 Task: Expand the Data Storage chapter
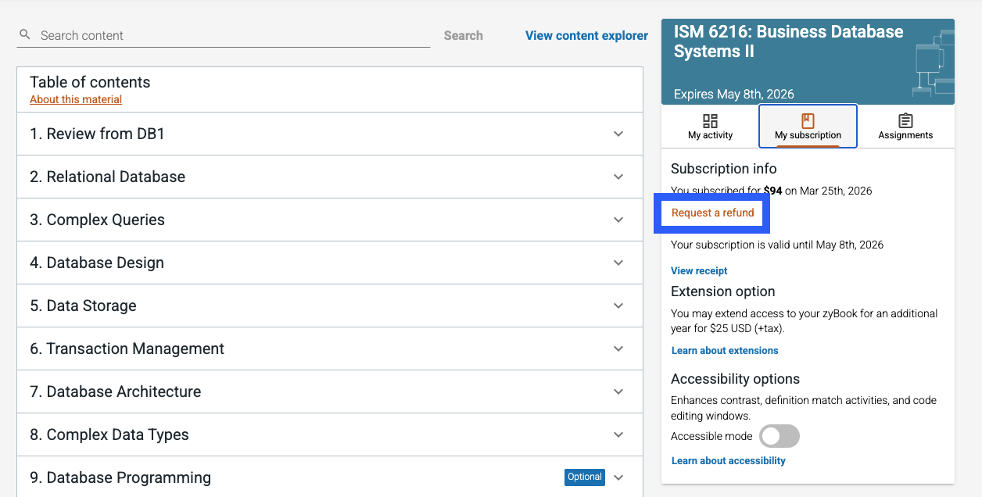[x=329, y=306]
